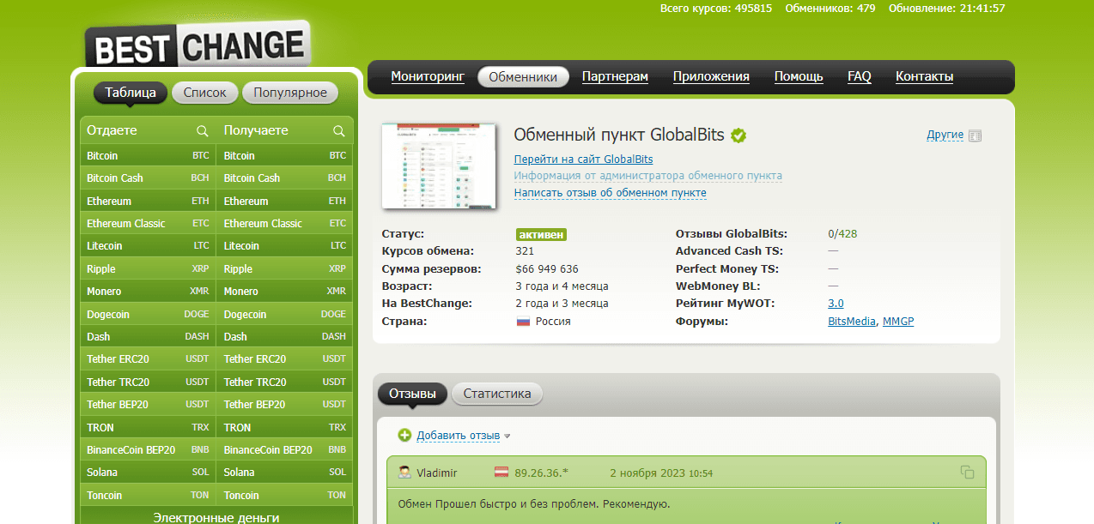Click the GlobalBits site screenshot thumbnail
The width and height of the screenshot is (1094, 524).
pos(439,166)
